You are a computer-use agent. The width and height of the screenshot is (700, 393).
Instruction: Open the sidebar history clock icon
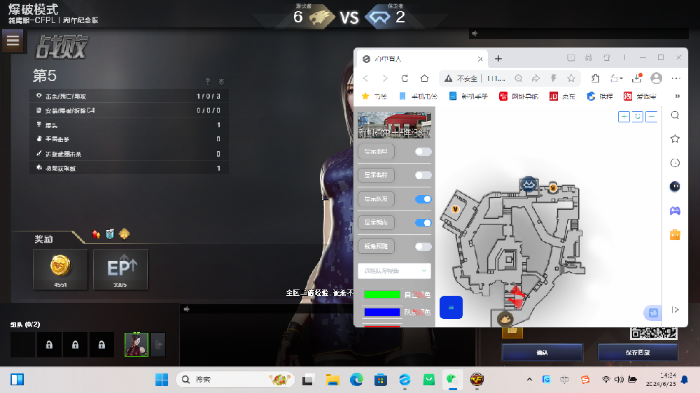tap(675, 163)
